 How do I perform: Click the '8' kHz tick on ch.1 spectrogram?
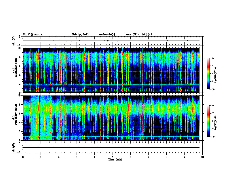(20, 57)
